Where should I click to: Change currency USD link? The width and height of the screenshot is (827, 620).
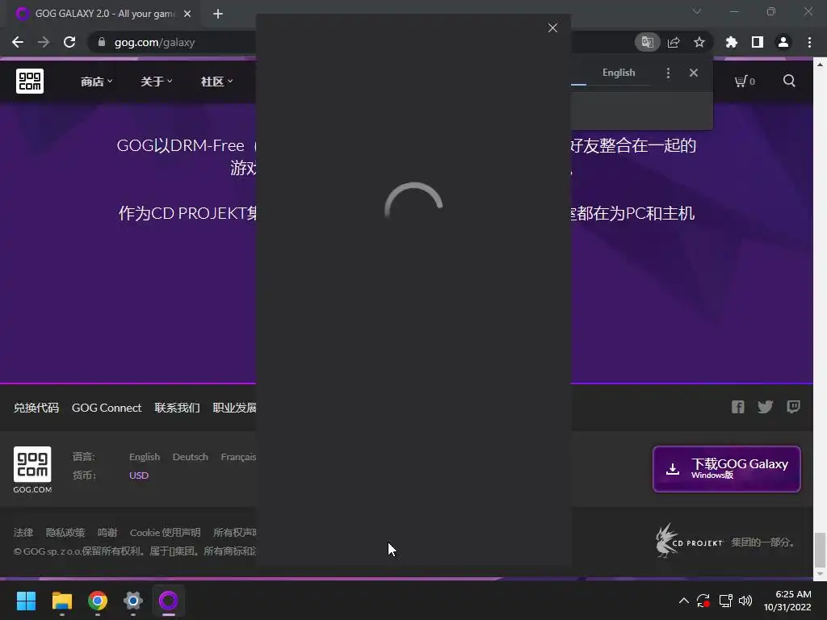point(139,475)
